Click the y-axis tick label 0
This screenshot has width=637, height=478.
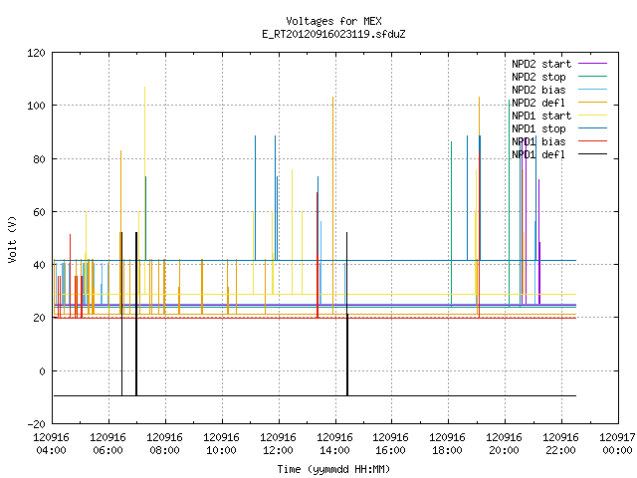(x=43, y=371)
